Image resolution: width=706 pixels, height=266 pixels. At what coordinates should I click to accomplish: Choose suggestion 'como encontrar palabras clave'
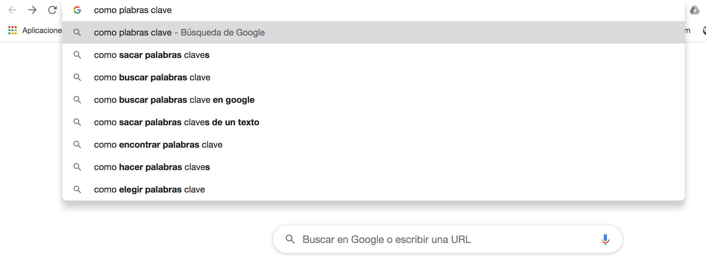coord(158,145)
